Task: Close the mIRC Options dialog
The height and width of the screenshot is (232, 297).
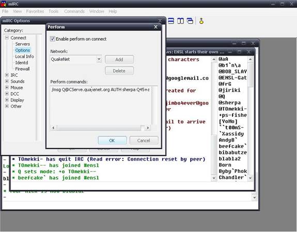Action: click(160, 21)
